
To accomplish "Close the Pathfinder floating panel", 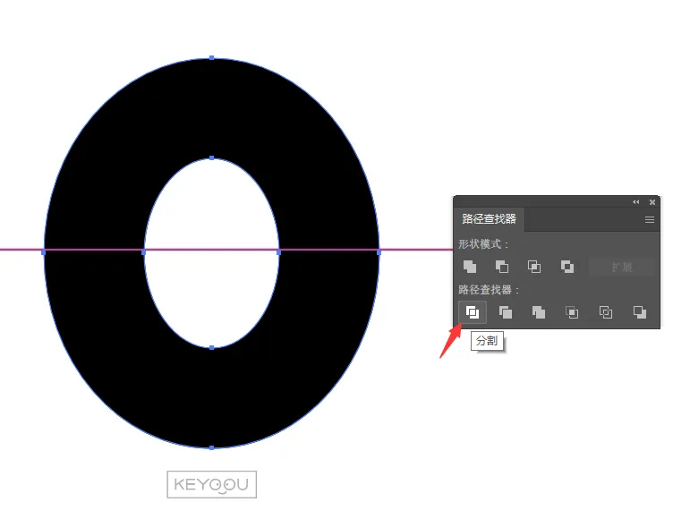I will [652, 202].
